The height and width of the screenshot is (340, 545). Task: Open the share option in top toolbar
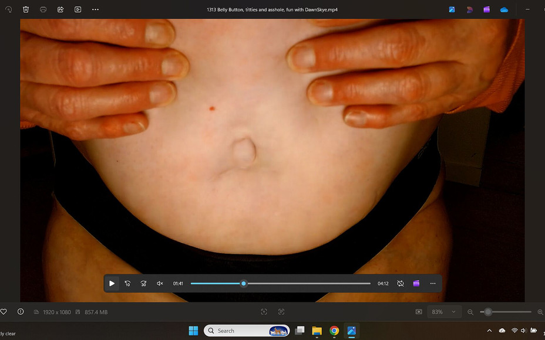(60, 9)
